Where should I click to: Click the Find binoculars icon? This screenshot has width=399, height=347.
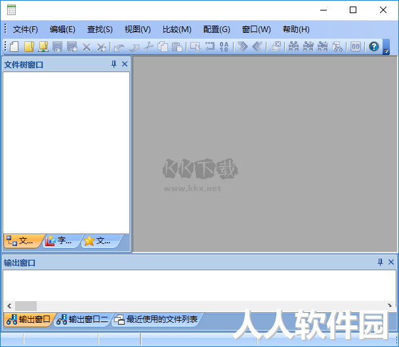tap(293, 47)
